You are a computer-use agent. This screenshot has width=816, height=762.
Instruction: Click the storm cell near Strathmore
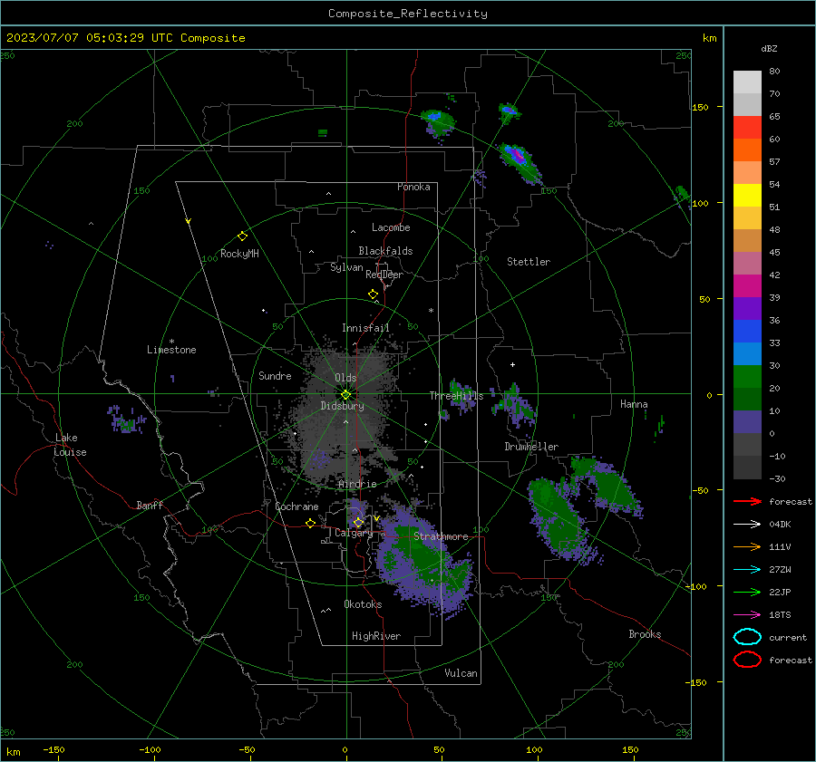pyautogui.click(x=424, y=562)
